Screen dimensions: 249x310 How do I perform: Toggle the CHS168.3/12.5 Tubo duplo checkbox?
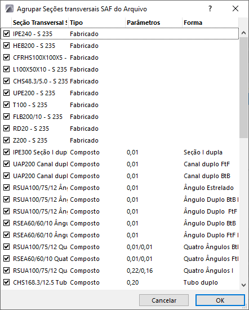(7, 282)
